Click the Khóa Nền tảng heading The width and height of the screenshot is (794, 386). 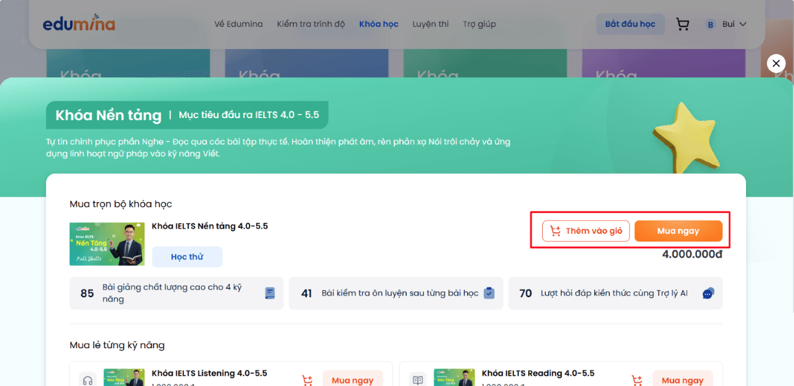pyautogui.click(x=109, y=115)
